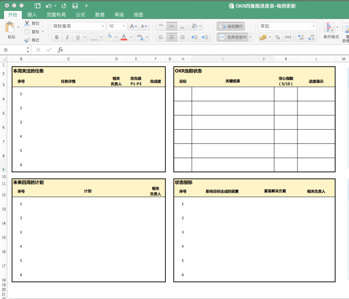Cut selection with scissors icon
The image size is (349, 299).
27,23
